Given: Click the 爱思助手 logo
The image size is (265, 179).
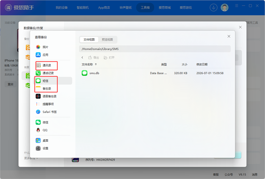Looking at the screenshot, I should [x=19, y=8].
